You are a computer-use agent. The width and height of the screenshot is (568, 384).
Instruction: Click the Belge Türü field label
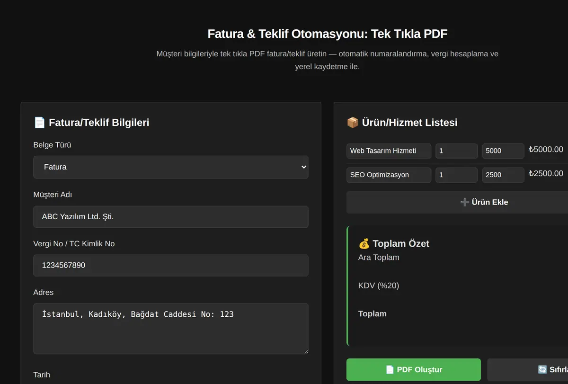52,145
